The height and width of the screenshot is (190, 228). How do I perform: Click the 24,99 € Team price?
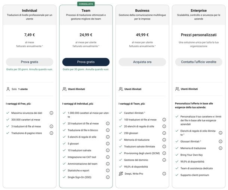point(86,34)
